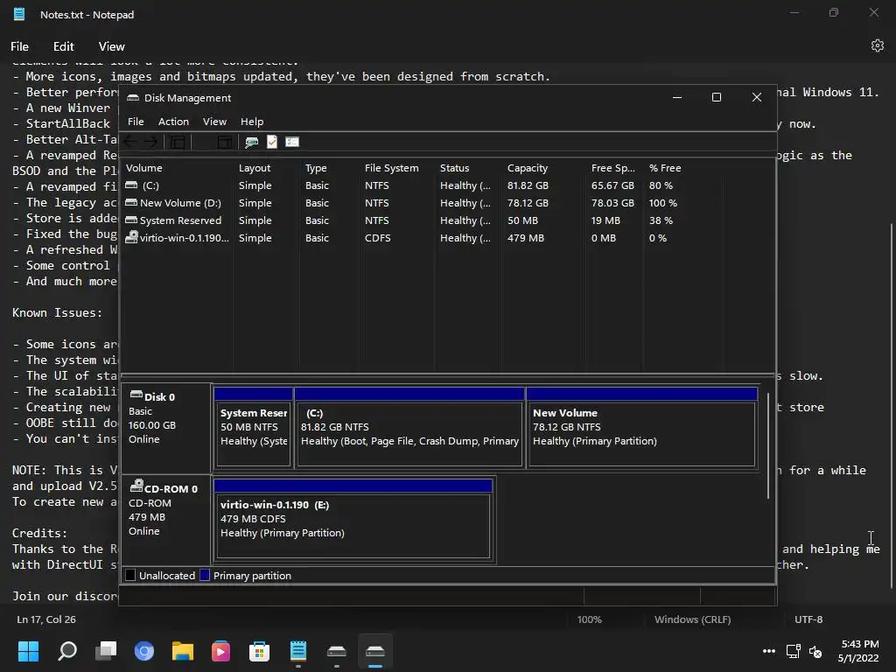Viewport: 896px width, 672px height.
Task: Open Disk Management Help menu
Action: coord(251,121)
